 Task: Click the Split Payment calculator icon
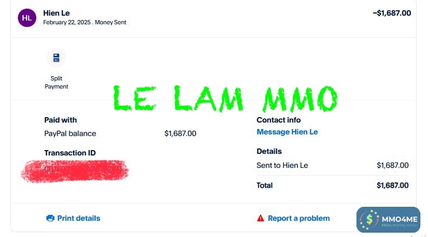tap(56, 58)
